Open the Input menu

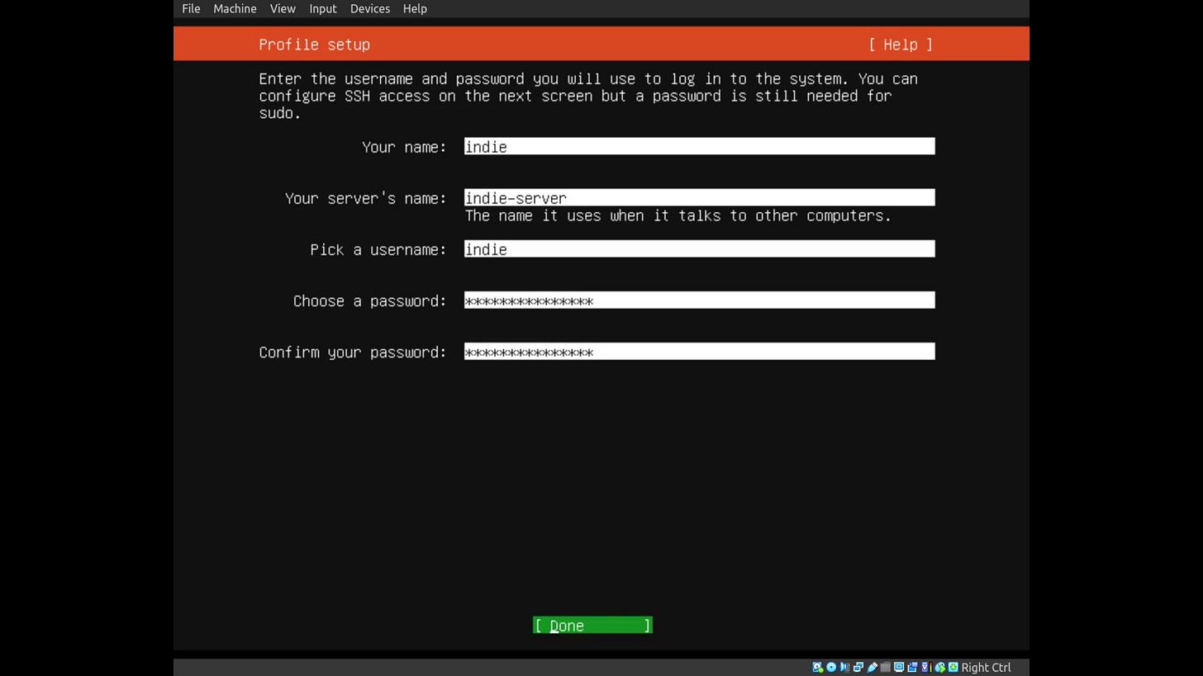pyautogui.click(x=323, y=8)
